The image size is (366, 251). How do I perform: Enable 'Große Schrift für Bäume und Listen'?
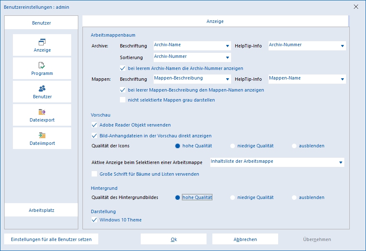pos(94,174)
